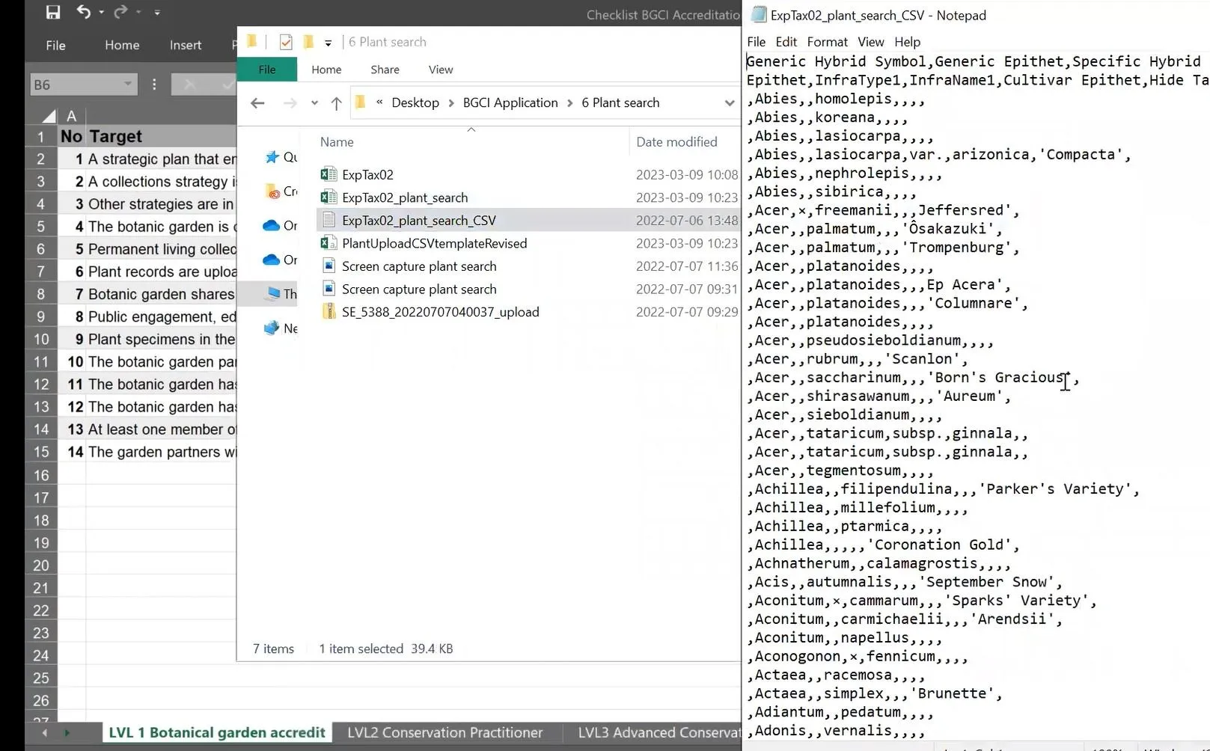
Task: Click File Explorer's Forward arrow
Action: coord(290,103)
